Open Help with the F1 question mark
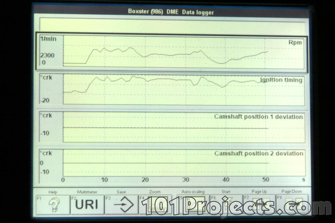 coord(53,205)
